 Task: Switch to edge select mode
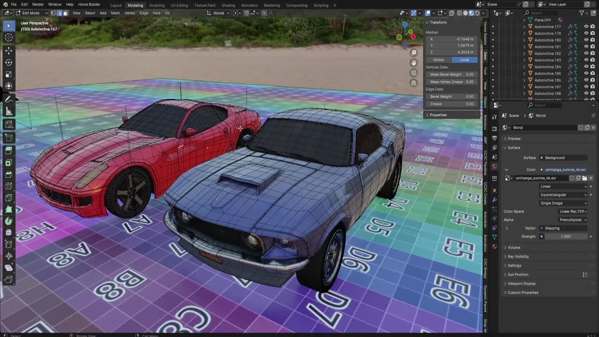(59, 13)
